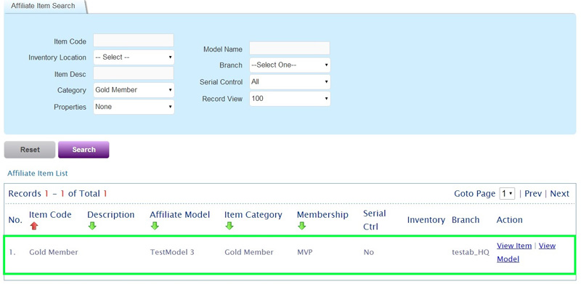The width and height of the screenshot is (581, 284).
Task: Click the MVP membership cell
Action: pyautogui.click(x=305, y=252)
